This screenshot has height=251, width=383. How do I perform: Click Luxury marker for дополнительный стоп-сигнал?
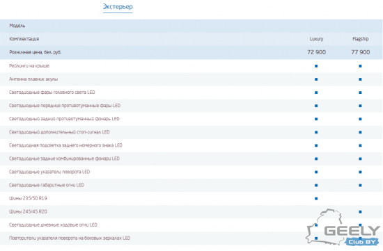tap(316, 132)
